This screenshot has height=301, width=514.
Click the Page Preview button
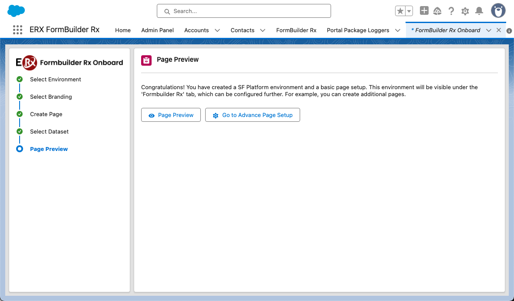[171, 115]
